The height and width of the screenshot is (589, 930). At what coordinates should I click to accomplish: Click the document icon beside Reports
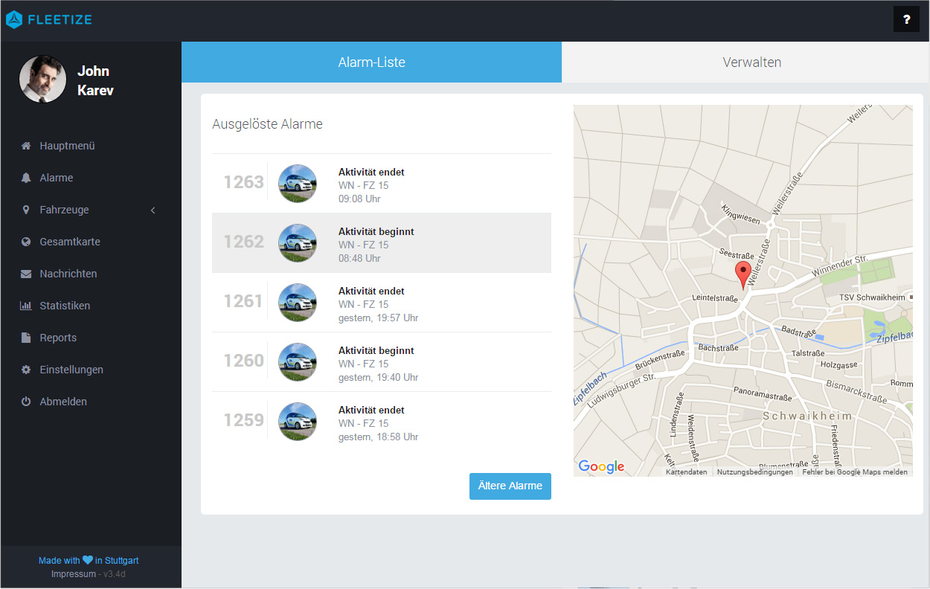pos(26,338)
